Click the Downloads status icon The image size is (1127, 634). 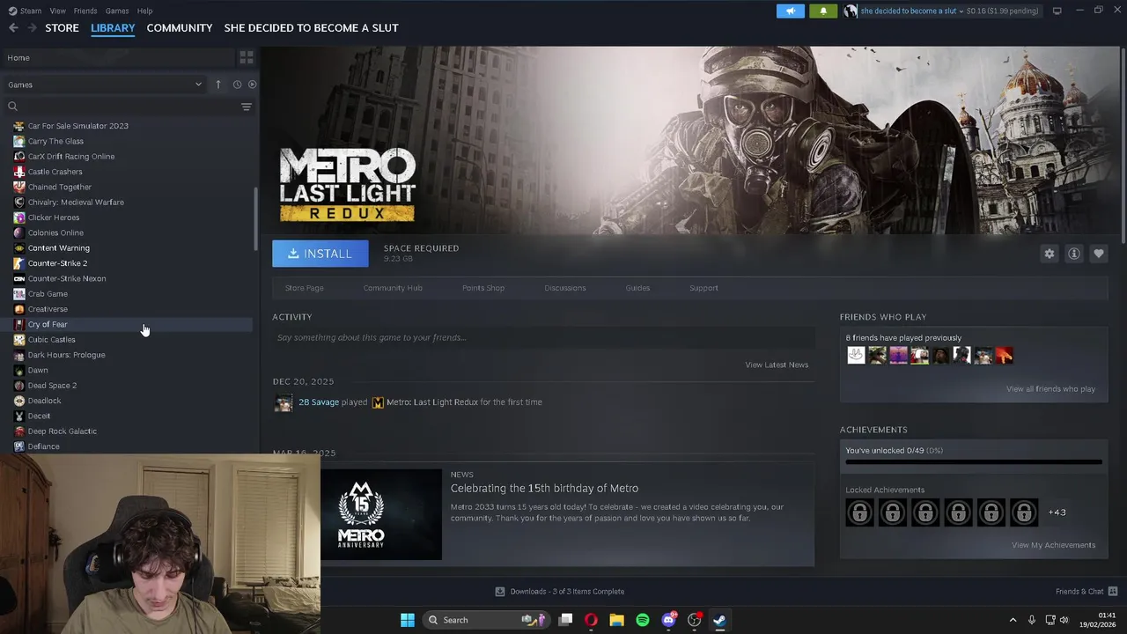coord(500,592)
